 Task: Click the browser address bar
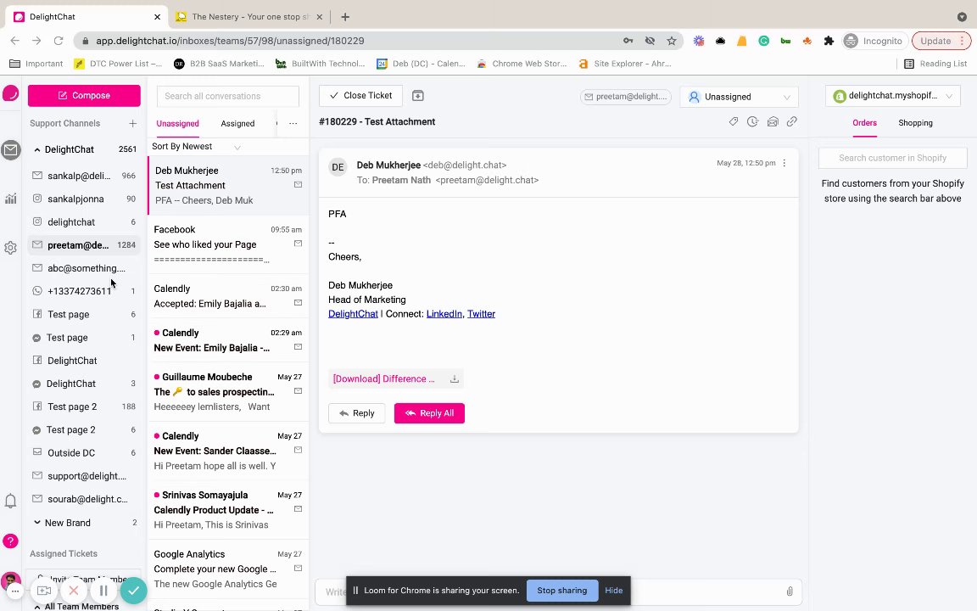tap(349, 41)
